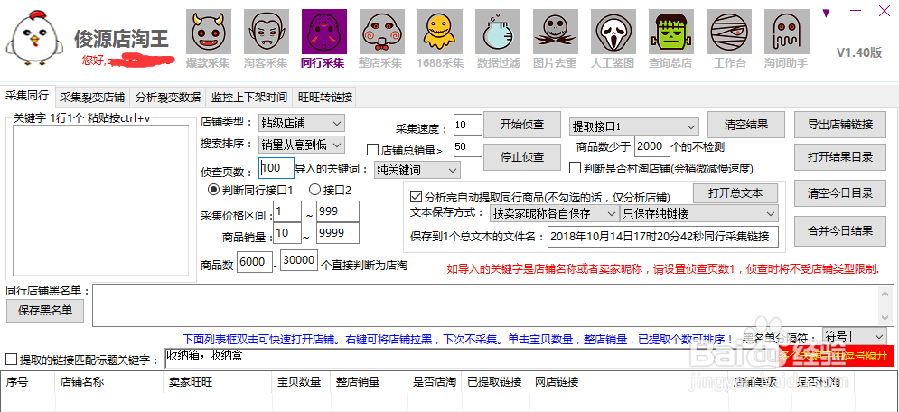Screen dimensions: 899x412
Task: Expand the 搜索排序 dropdown 销量从高到低
Action: [302, 144]
